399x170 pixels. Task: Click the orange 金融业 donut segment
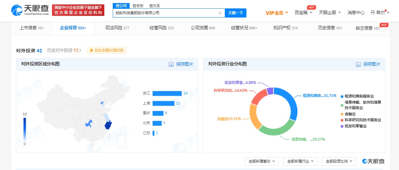click(x=255, y=117)
